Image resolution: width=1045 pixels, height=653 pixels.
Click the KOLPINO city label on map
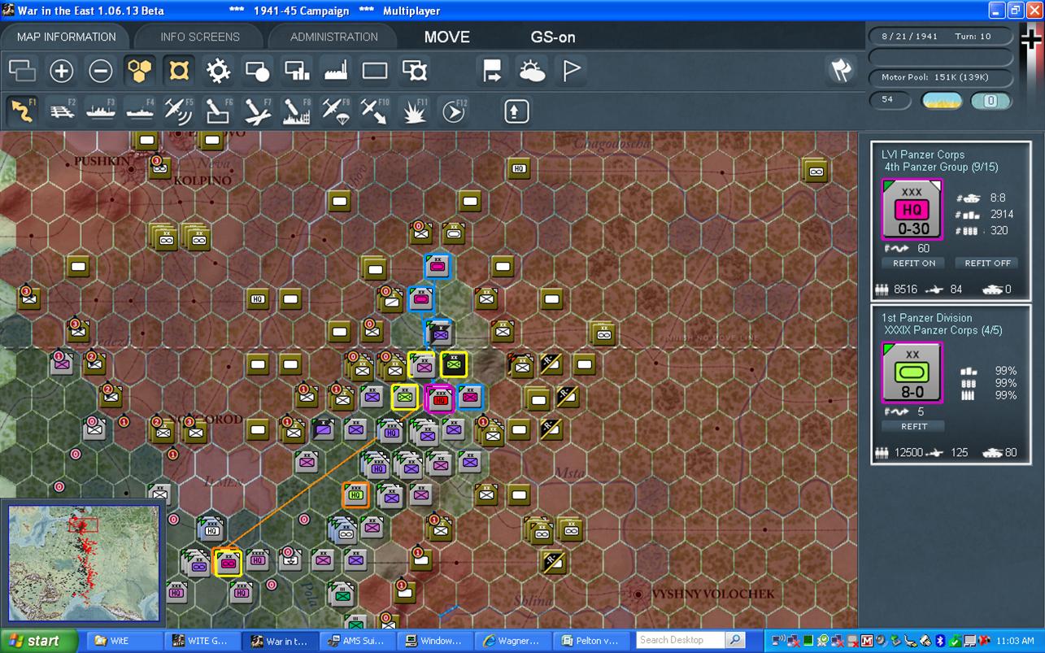tap(203, 180)
